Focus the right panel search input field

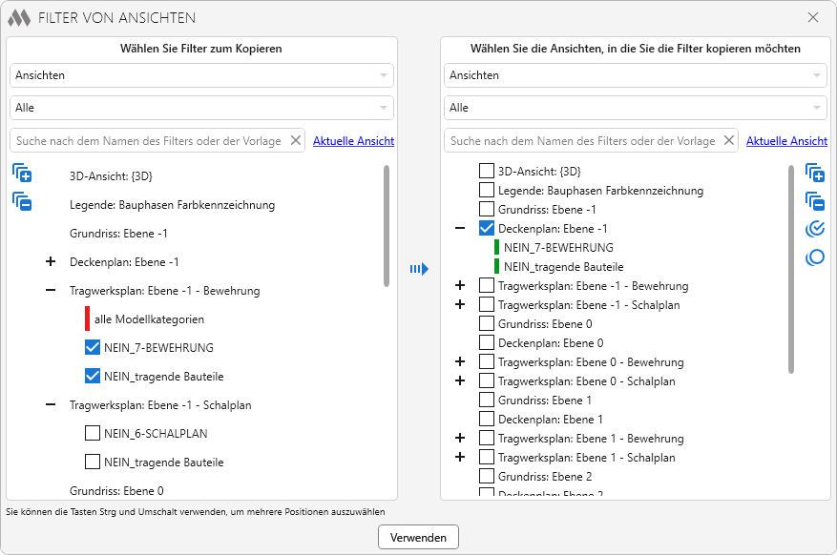coord(582,141)
